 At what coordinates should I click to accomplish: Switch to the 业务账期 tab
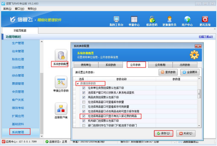click(160, 65)
